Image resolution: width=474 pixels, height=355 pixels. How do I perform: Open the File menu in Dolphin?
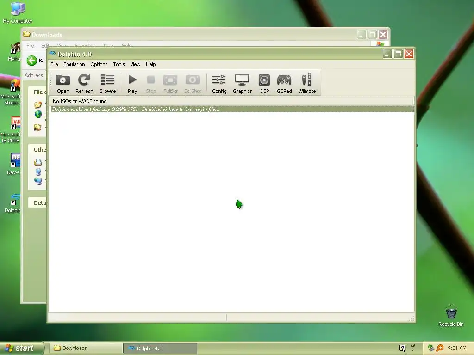55,64
